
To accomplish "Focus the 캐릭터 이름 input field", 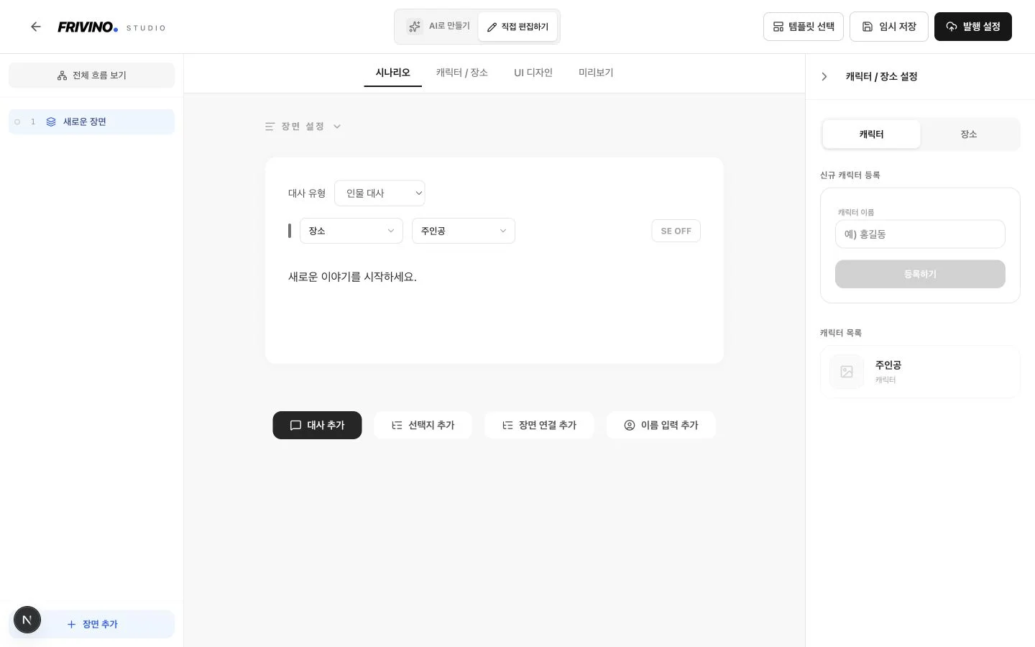I will [x=920, y=234].
